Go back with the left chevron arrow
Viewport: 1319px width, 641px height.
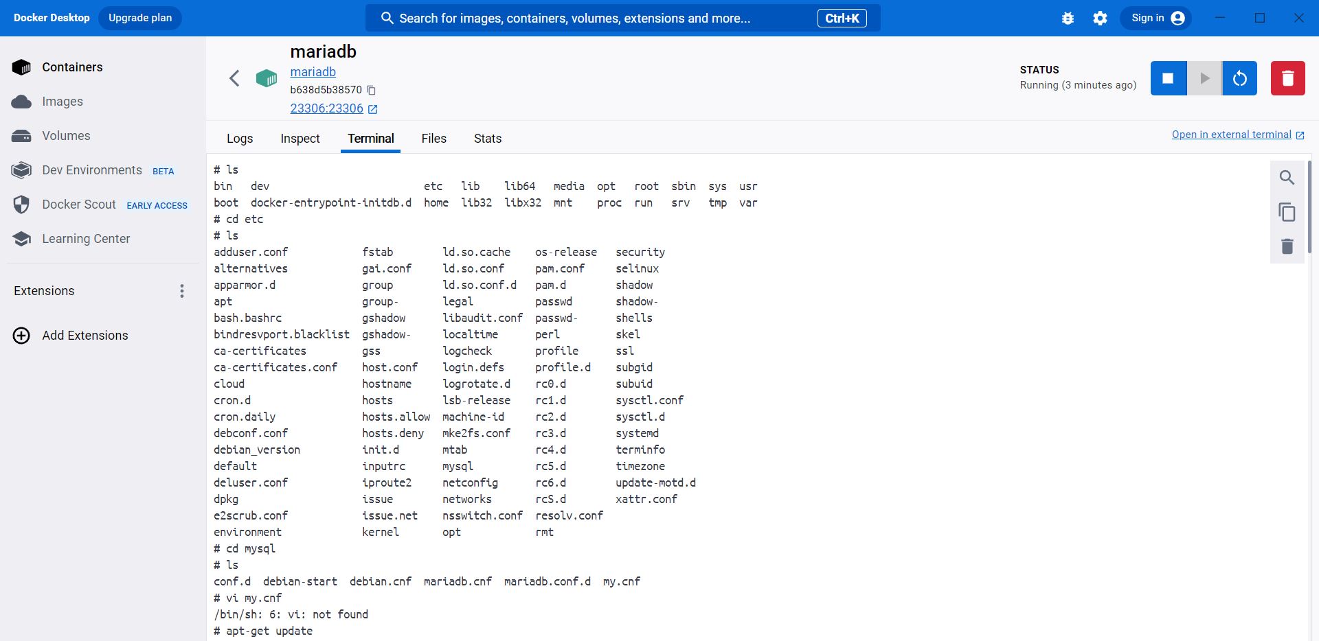coord(234,78)
